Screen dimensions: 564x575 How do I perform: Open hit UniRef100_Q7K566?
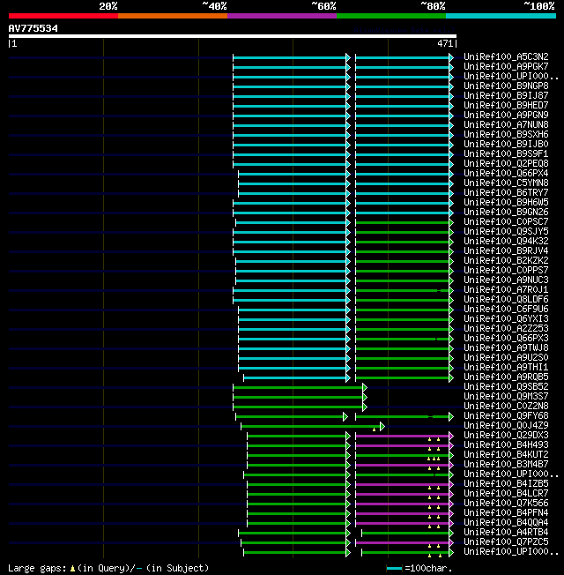tap(506, 503)
